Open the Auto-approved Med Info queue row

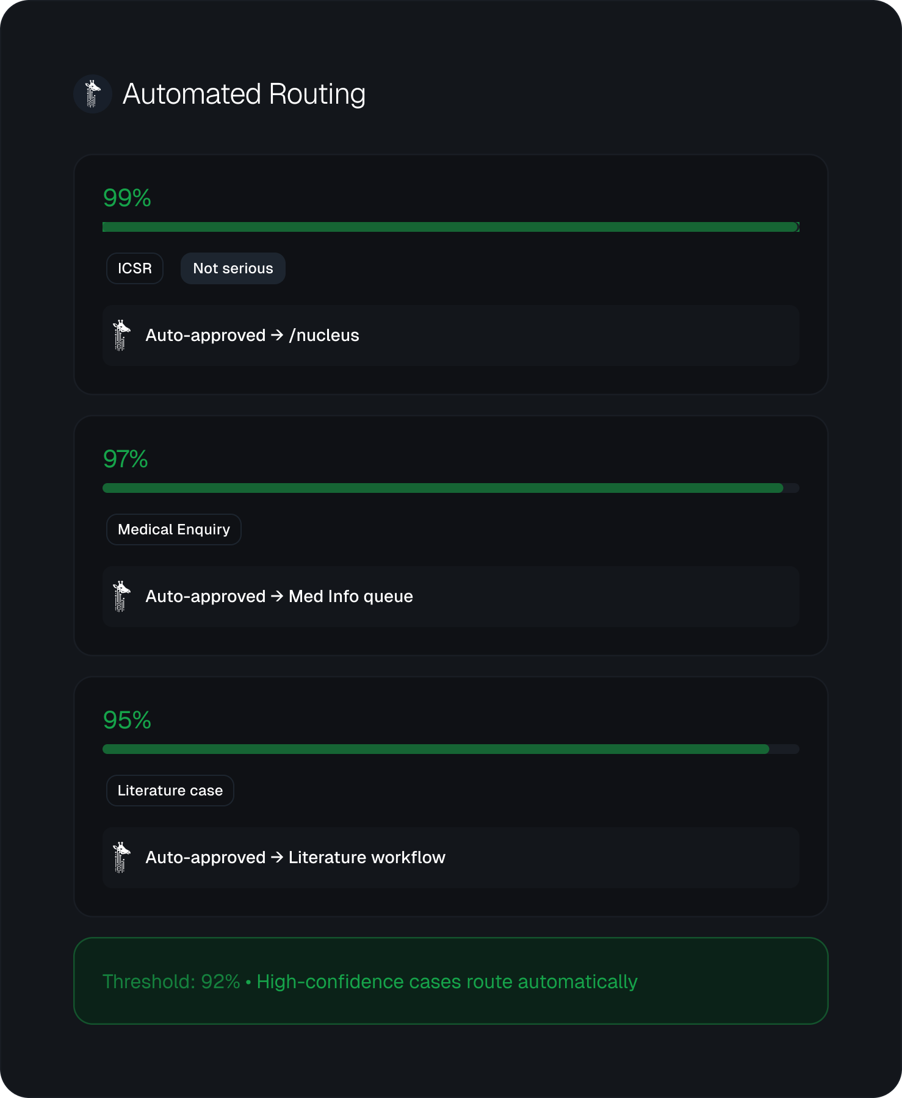pos(451,597)
